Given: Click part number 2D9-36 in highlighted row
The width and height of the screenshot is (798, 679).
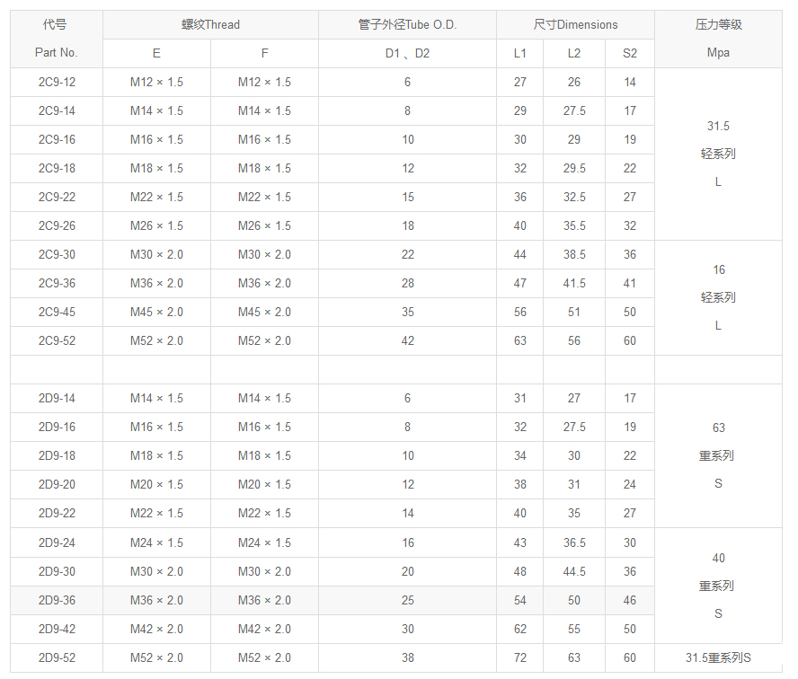Looking at the screenshot, I should click(57, 601).
